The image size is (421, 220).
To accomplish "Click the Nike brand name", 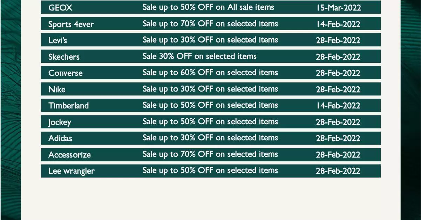I will point(57,89).
